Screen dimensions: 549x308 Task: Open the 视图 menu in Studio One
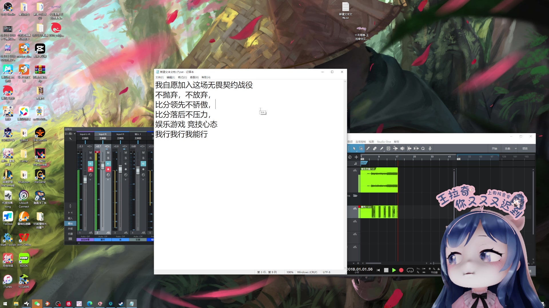pyautogui.click(x=371, y=142)
